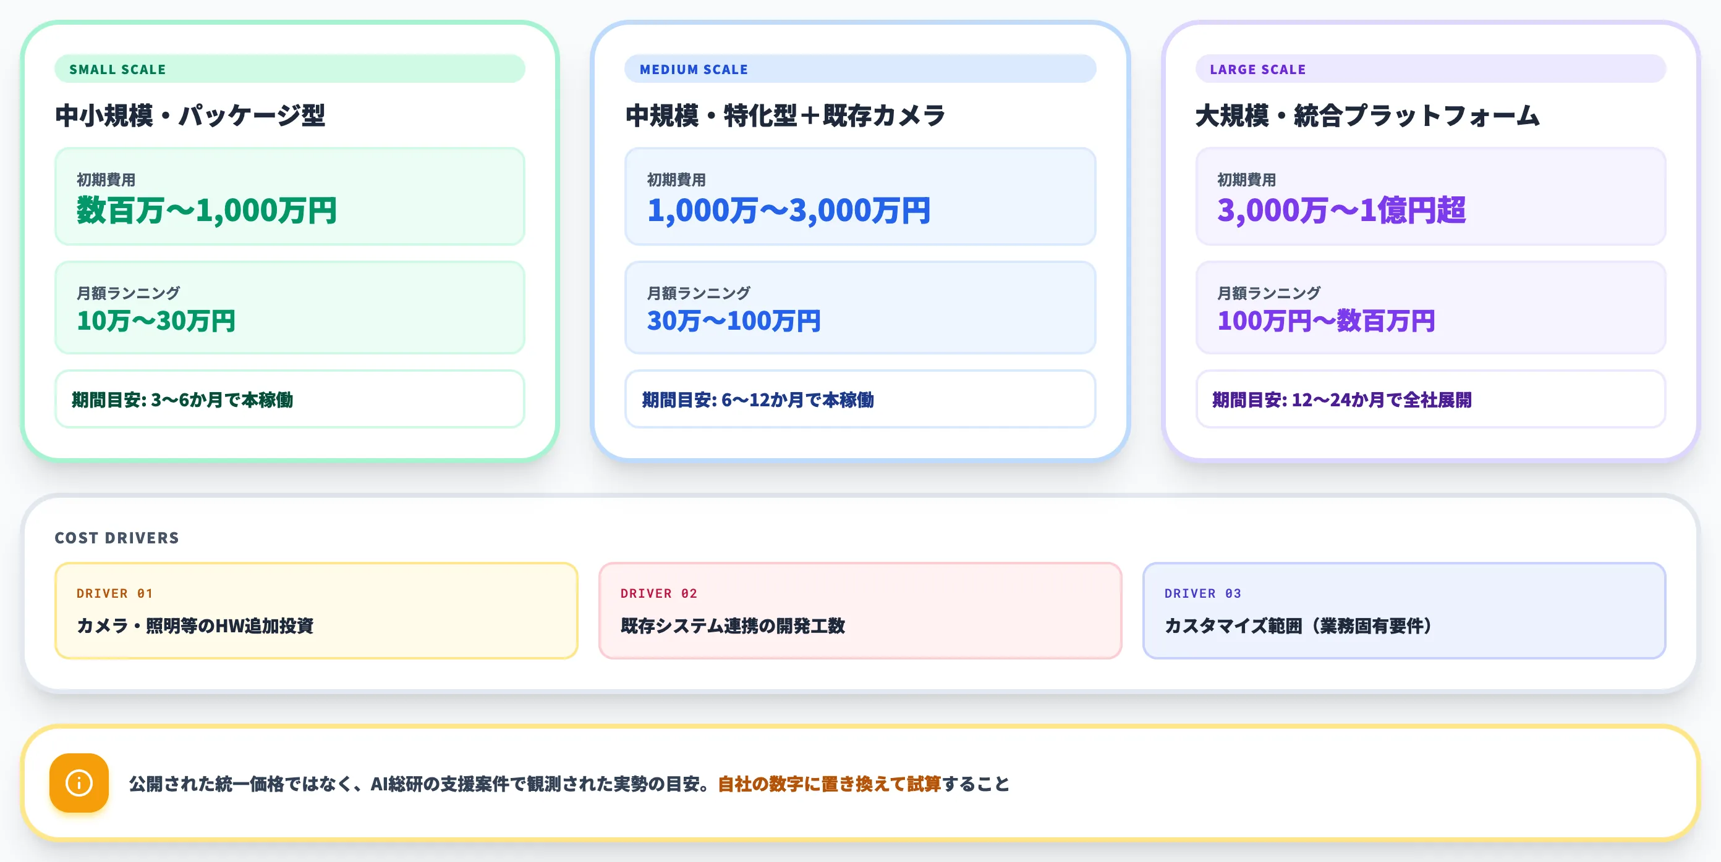The width and height of the screenshot is (1721, 862).
Task: Select the LARGE SCALE badge
Action: point(1430,69)
